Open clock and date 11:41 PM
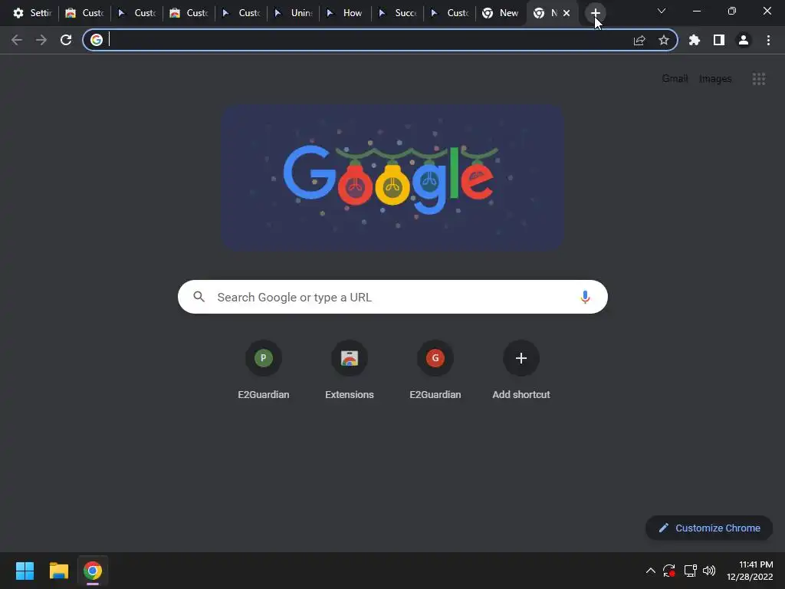This screenshot has width=785, height=589. (x=750, y=571)
